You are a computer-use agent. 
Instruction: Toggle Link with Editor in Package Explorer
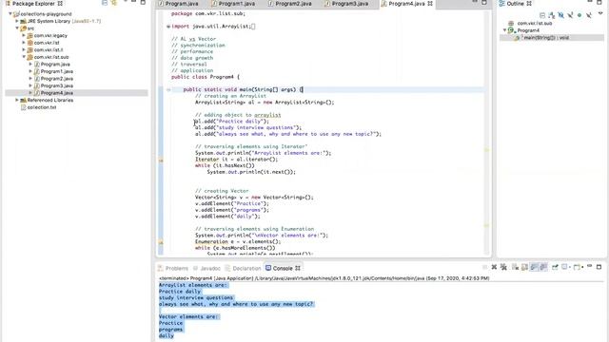click(114, 3)
